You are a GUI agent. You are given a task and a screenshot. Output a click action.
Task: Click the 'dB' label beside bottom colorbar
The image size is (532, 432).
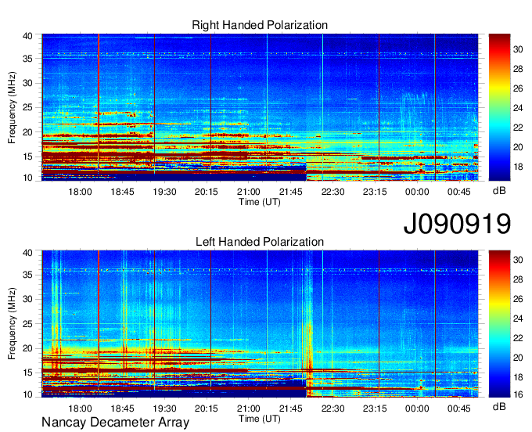click(499, 406)
